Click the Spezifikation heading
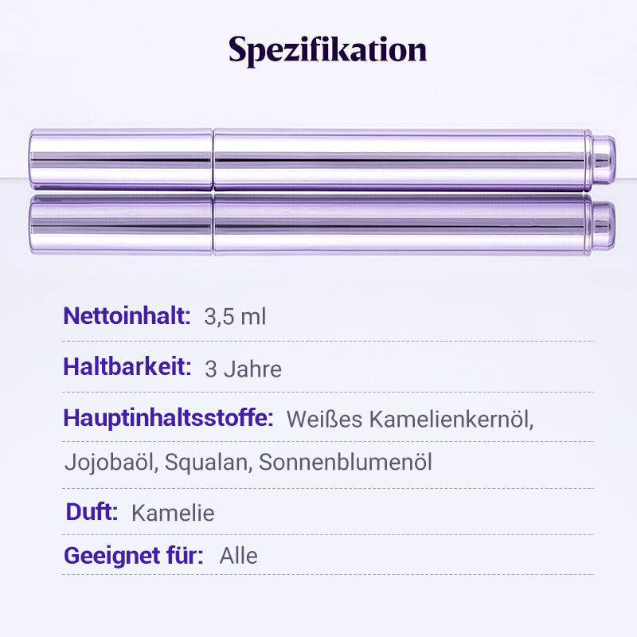 [327, 50]
